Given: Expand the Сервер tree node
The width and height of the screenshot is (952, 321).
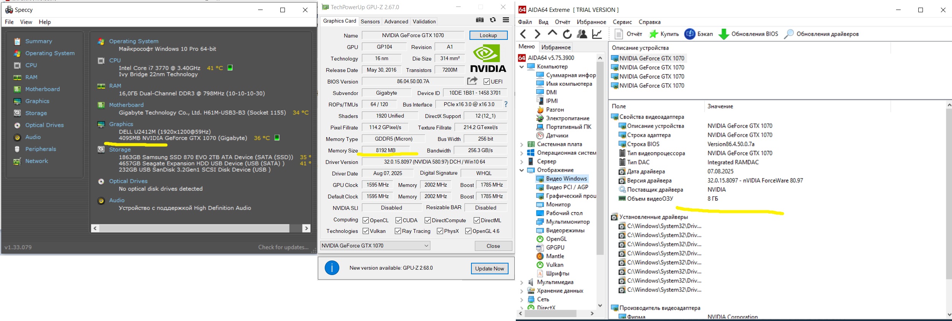Looking at the screenshot, I should coord(522,162).
